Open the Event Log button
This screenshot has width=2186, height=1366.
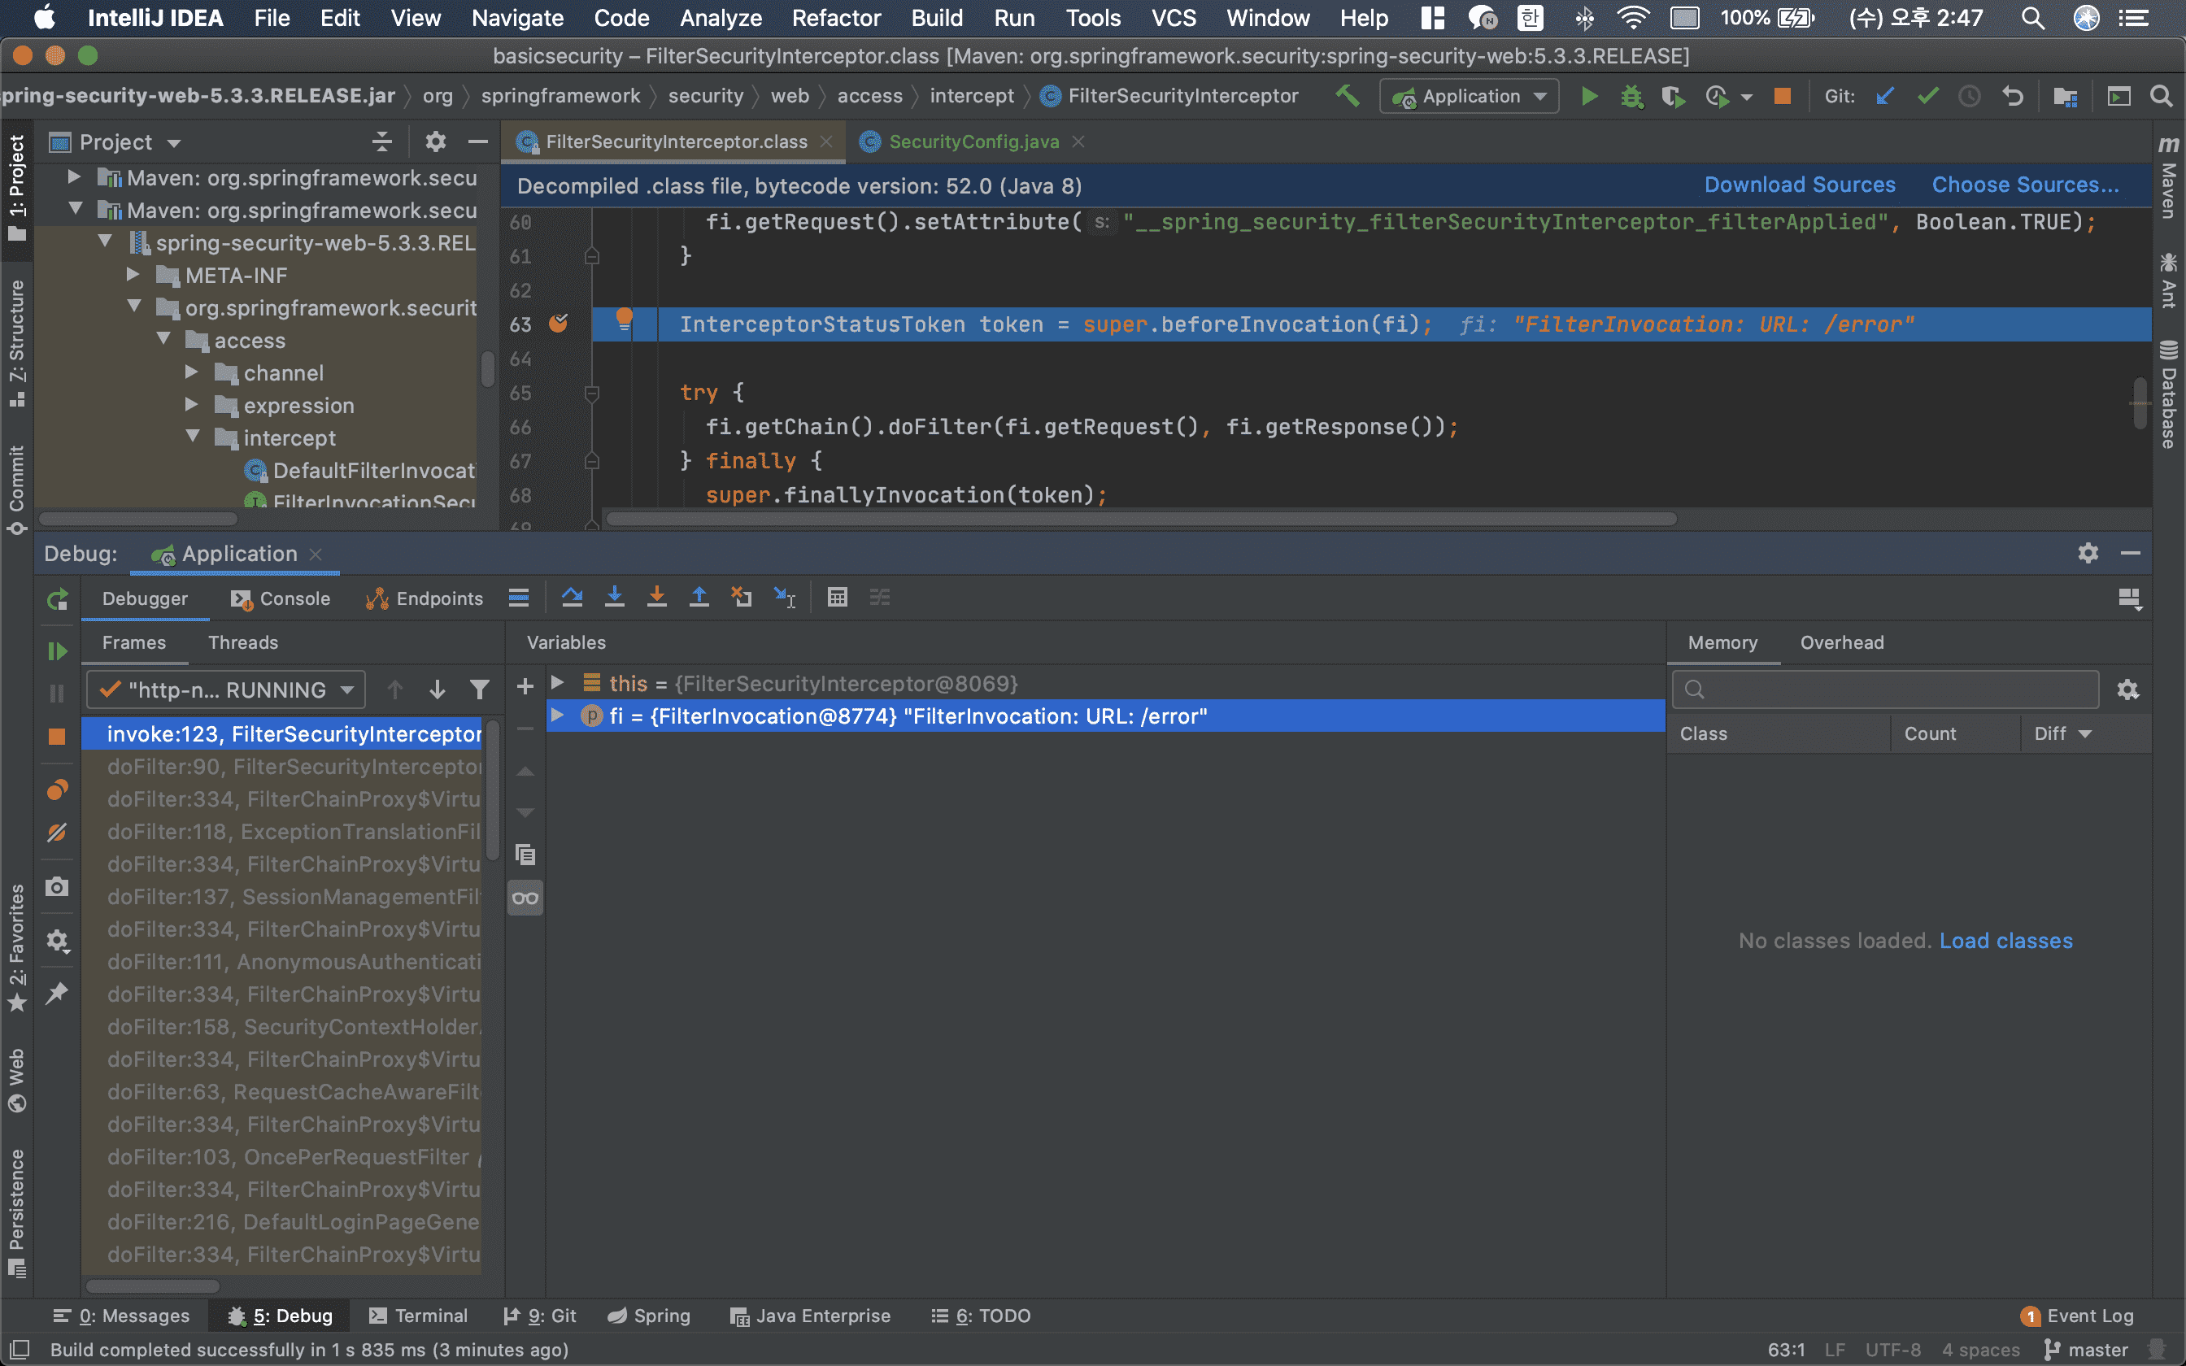click(x=2077, y=1316)
